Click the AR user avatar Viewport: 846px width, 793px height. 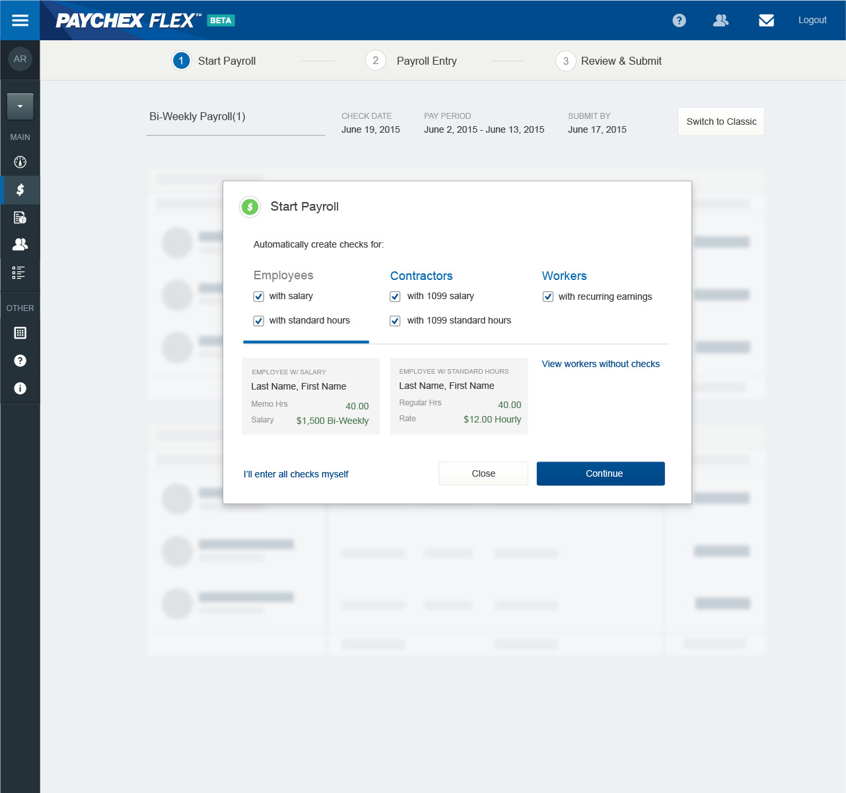coord(20,59)
